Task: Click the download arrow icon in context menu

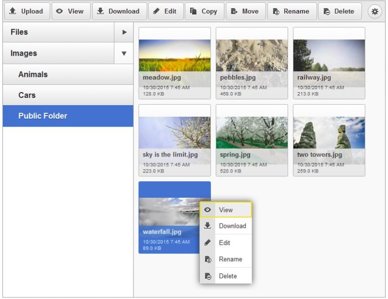Action: coord(208,226)
